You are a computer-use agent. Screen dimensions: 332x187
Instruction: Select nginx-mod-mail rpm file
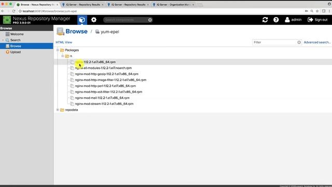(102, 98)
